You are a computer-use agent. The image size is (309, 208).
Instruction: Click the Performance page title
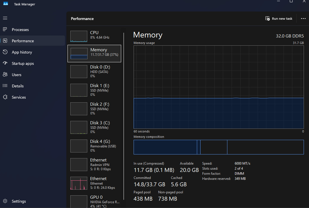pyautogui.click(x=82, y=19)
